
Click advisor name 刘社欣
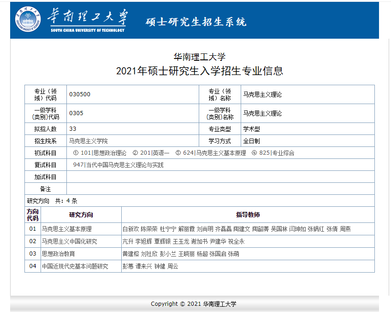(149, 254)
